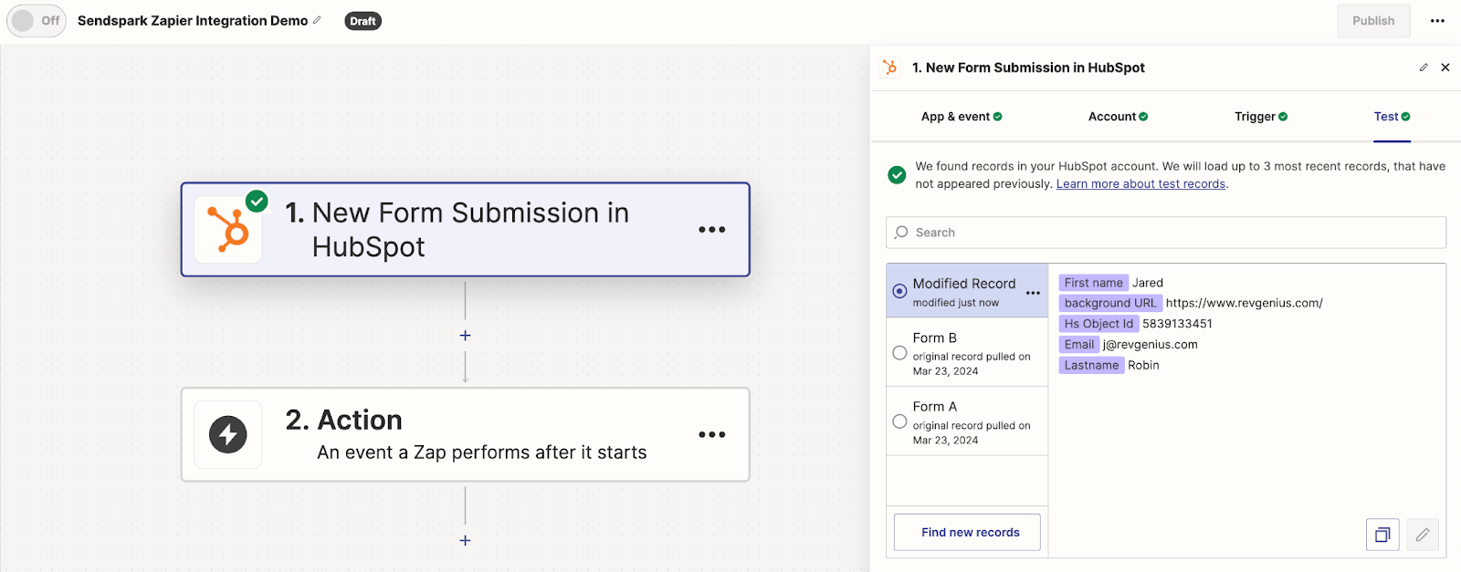
Task: Select the Form B radio button
Action: pyautogui.click(x=899, y=353)
